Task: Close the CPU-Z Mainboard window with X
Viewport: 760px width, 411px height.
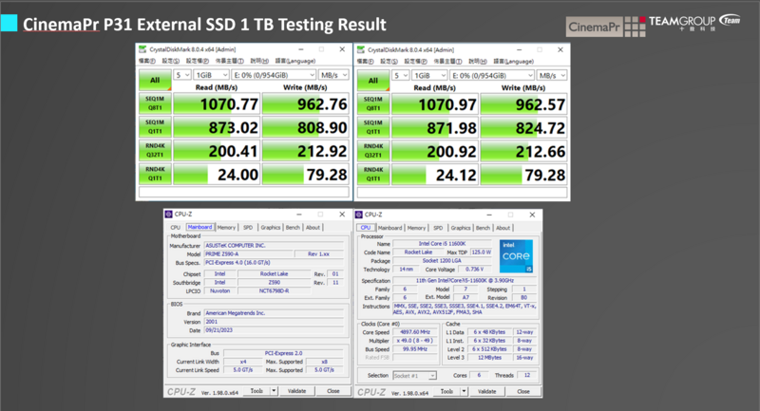Action: 342,214
